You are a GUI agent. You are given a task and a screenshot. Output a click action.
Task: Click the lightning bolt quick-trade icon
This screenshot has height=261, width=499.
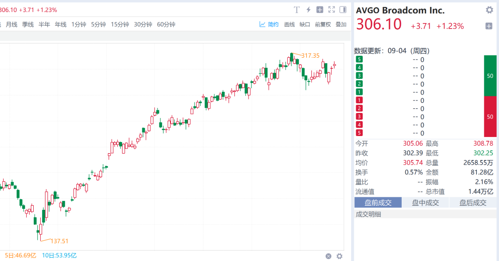(309, 10)
